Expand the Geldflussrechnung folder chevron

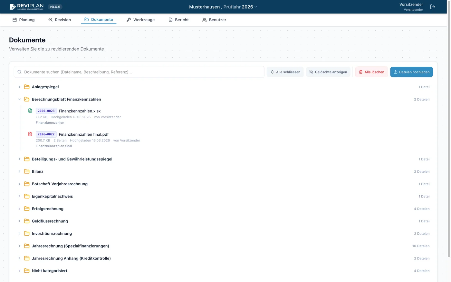[19, 221]
